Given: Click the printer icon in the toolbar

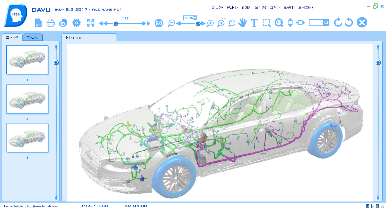Looking at the screenshot, I should pyautogui.click(x=50, y=23).
